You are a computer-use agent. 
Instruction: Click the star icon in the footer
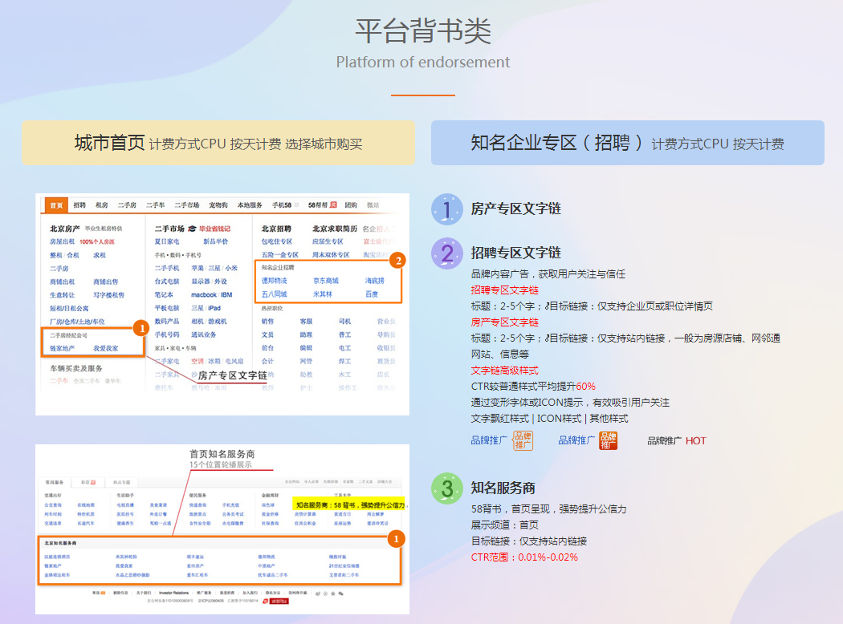tap(333, 594)
